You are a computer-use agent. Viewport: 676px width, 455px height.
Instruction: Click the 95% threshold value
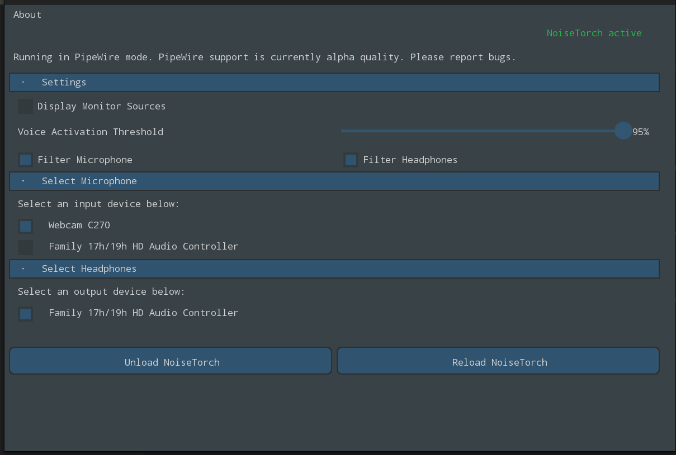pos(641,132)
